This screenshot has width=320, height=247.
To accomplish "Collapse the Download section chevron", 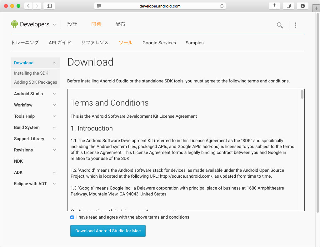I will click(54, 63).
